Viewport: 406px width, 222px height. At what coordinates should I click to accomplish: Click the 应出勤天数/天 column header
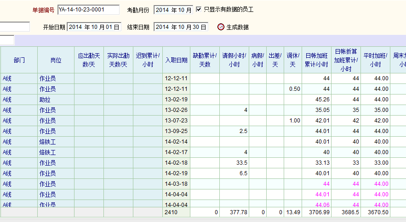tap(89, 60)
